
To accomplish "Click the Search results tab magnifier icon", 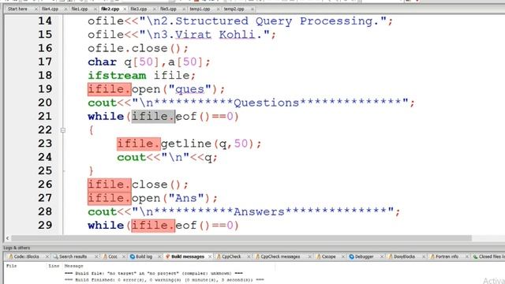I will point(56,256).
